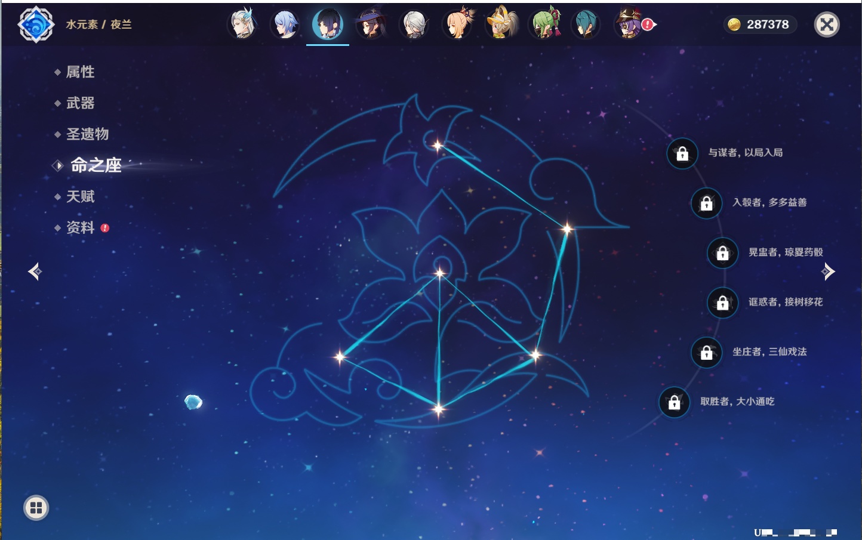Click the constellation name 入彀者，多多益善

[x=769, y=202]
